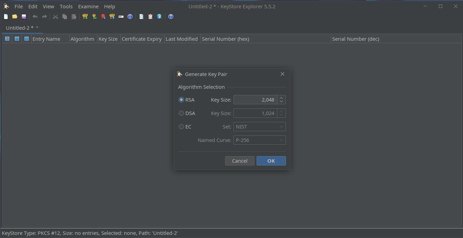Click the Set KeyStore Password icon
This screenshot has height=238, width=463.
click(x=121, y=17)
